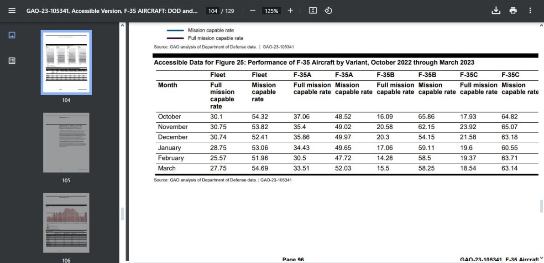Select the 'December' row label
This screenshot has height=263, width=544.
(173, 137)
